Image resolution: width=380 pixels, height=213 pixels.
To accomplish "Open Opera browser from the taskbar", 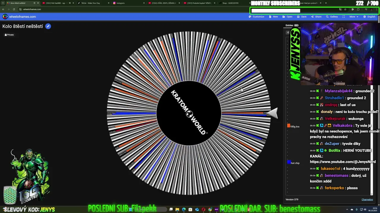I will [203, 209].
